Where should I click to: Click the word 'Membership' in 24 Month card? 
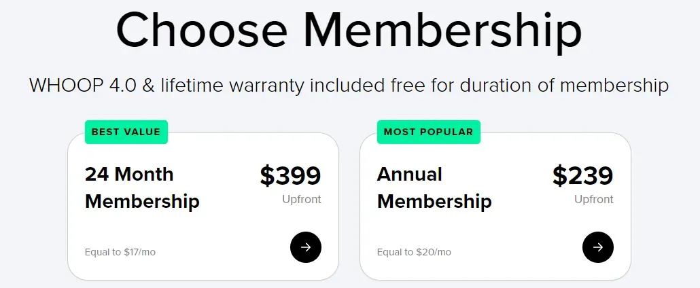click(142, 202)
